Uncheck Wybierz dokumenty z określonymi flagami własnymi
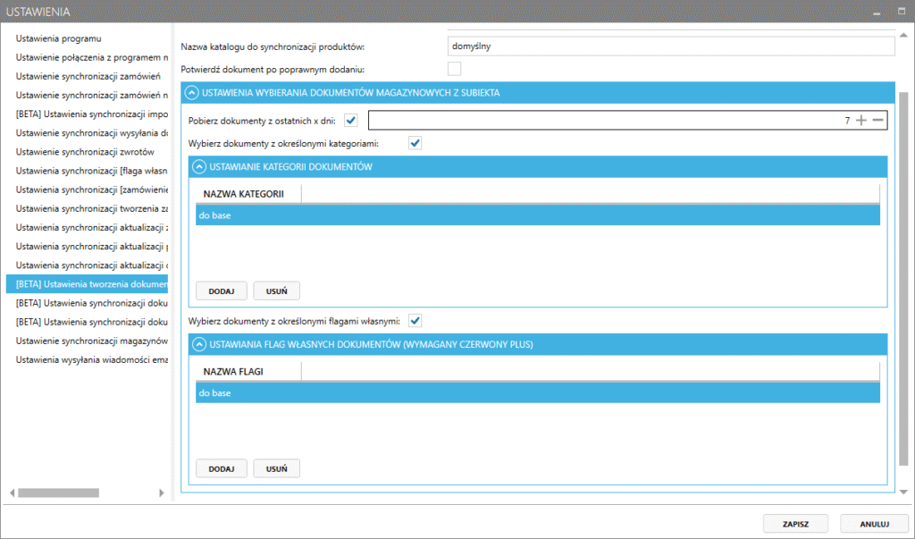 point(415,321)
